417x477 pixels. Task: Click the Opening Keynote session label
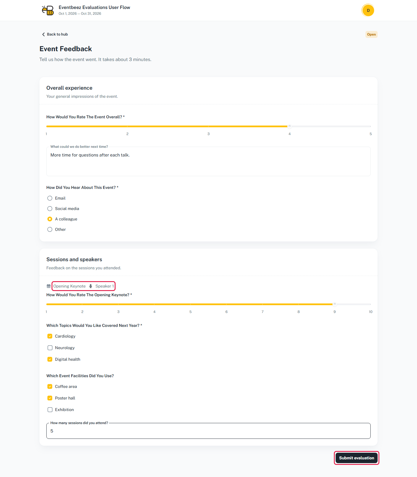tap(69, 286)
